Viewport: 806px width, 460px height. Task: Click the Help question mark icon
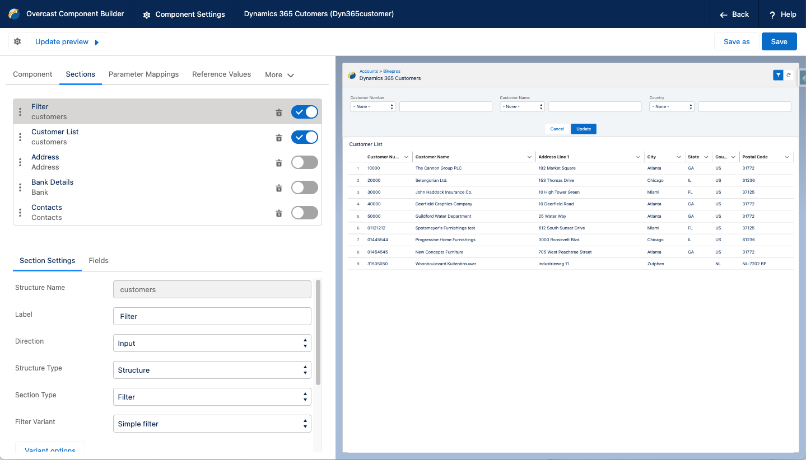point(772,15)
